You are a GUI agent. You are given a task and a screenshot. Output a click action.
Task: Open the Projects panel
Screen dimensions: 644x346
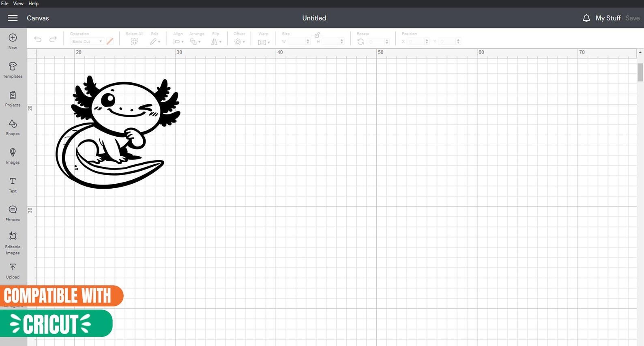(13, 99)
